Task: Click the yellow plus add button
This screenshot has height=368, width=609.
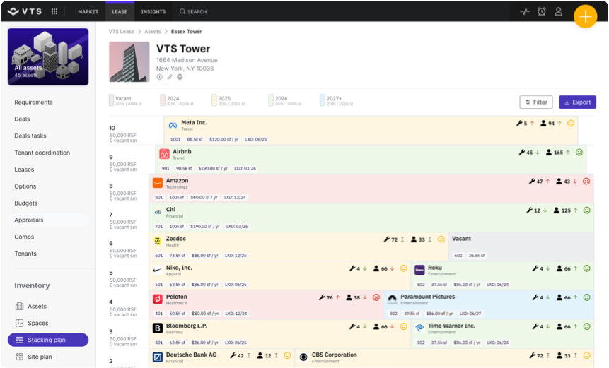Action: pos(585,16)
